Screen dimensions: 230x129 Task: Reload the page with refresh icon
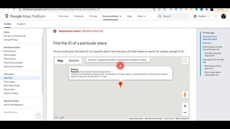14,10
